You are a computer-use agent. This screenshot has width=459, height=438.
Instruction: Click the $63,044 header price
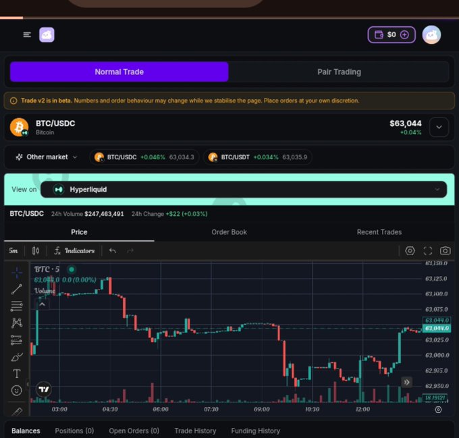(406, 124)
